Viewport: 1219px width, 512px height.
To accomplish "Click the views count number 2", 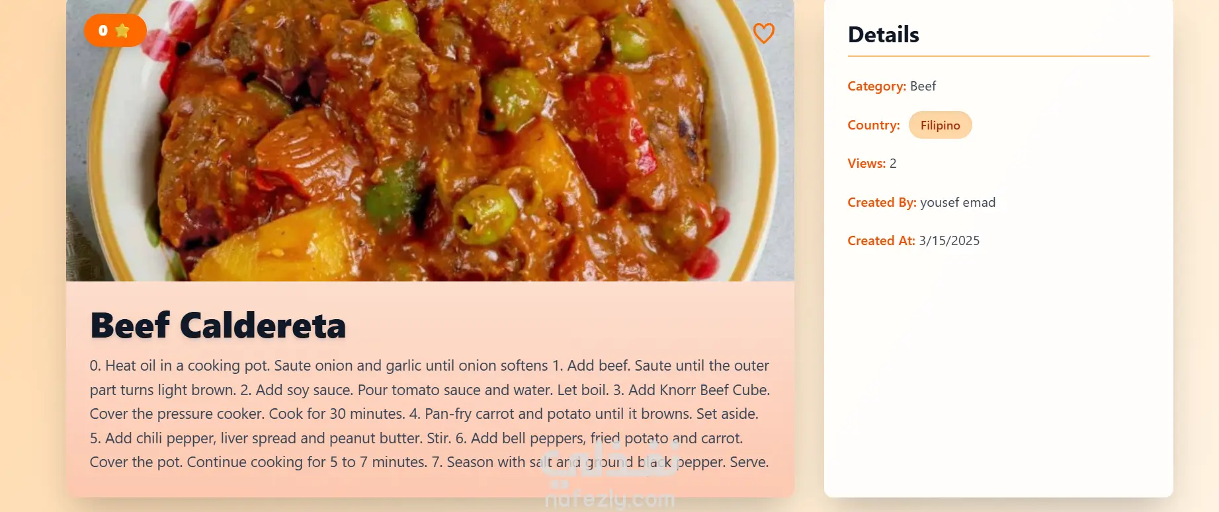I will 893,164.
